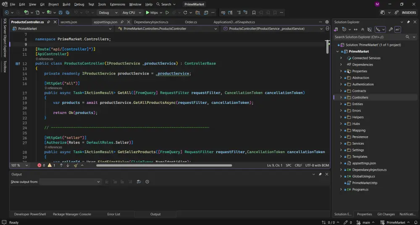Open the PrimeMarket project navigation dropdown
Screen dimensions: 420x225
coord(62,29)
